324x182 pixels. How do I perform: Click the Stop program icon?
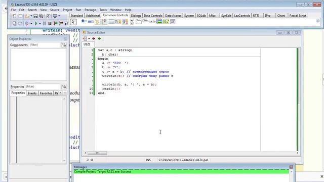pyautogui.click(x=50, y=23)
